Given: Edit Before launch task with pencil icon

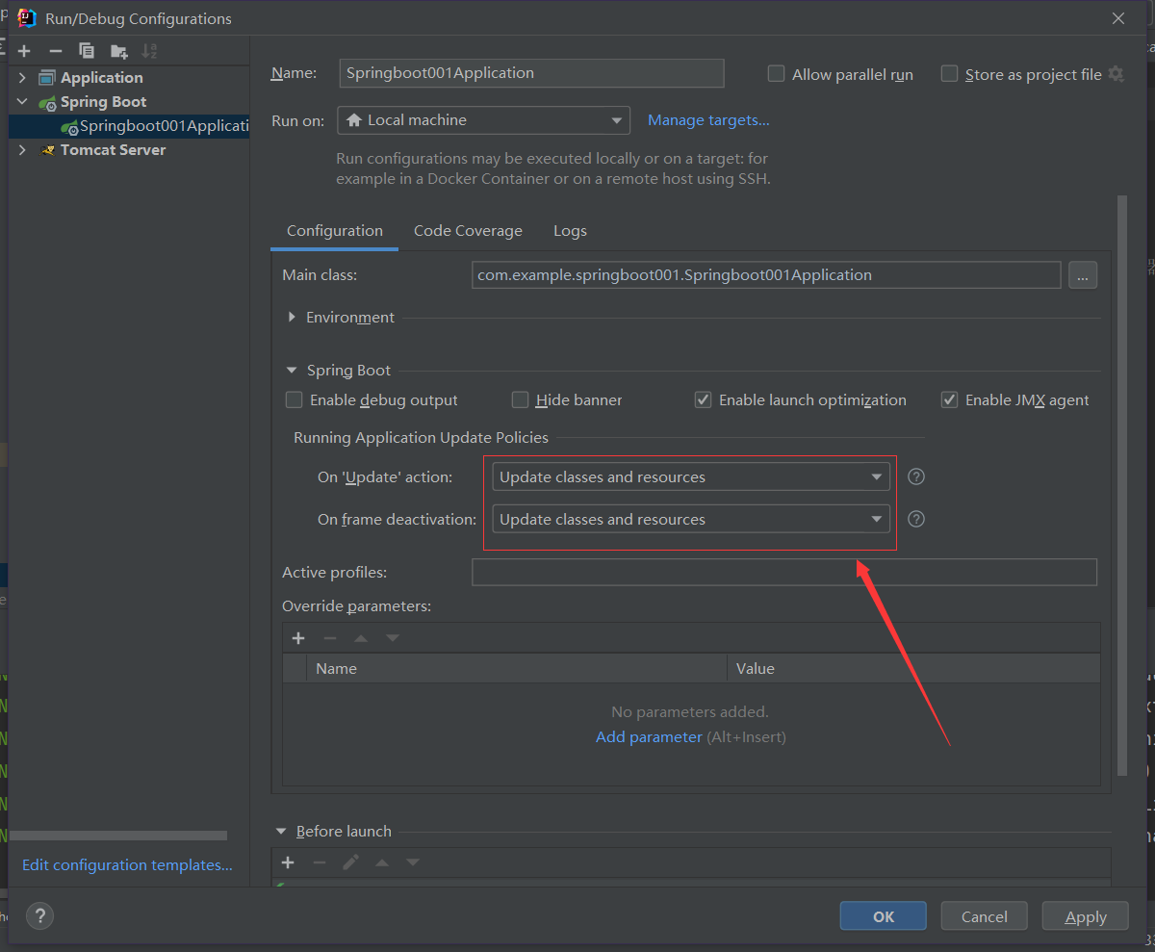Looking at the screenshot, I should (350, 862).
